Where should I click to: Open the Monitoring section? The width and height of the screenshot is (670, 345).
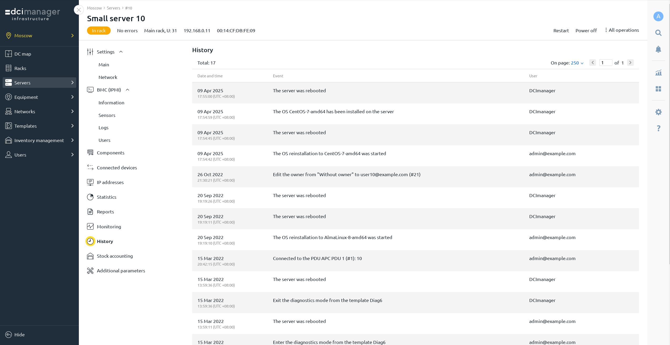click(x=109, y=227)
